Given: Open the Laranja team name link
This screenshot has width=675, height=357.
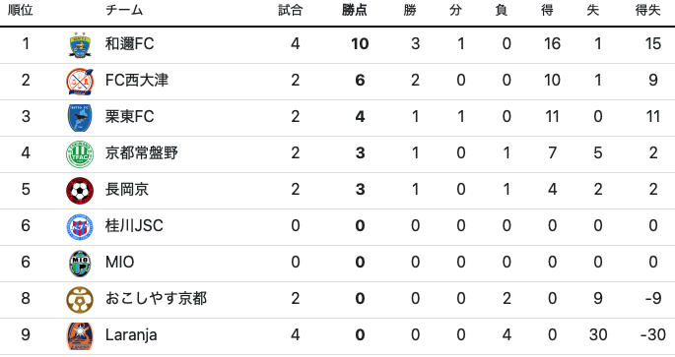Looking at the screenshot, I should [131, 335].
